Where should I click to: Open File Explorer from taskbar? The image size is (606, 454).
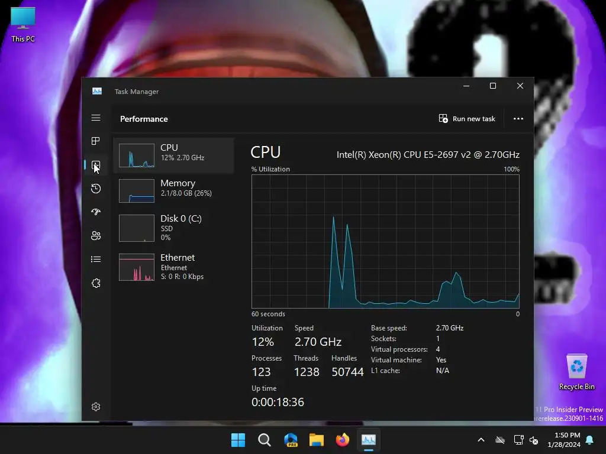[x=317, y=440]
